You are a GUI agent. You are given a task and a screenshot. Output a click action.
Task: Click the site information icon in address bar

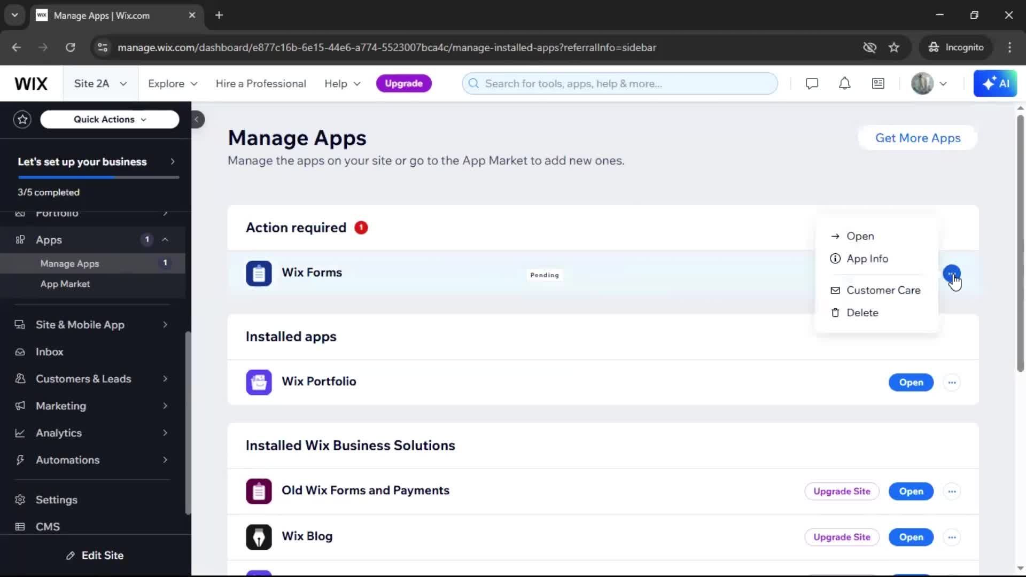point(102,48)
